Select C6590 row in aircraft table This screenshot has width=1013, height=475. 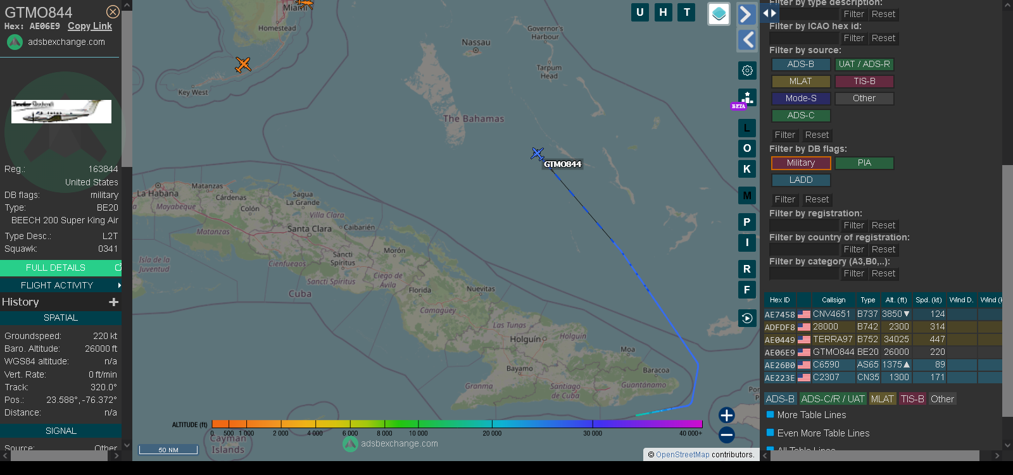pyautogui.click(x=883, y=365)
